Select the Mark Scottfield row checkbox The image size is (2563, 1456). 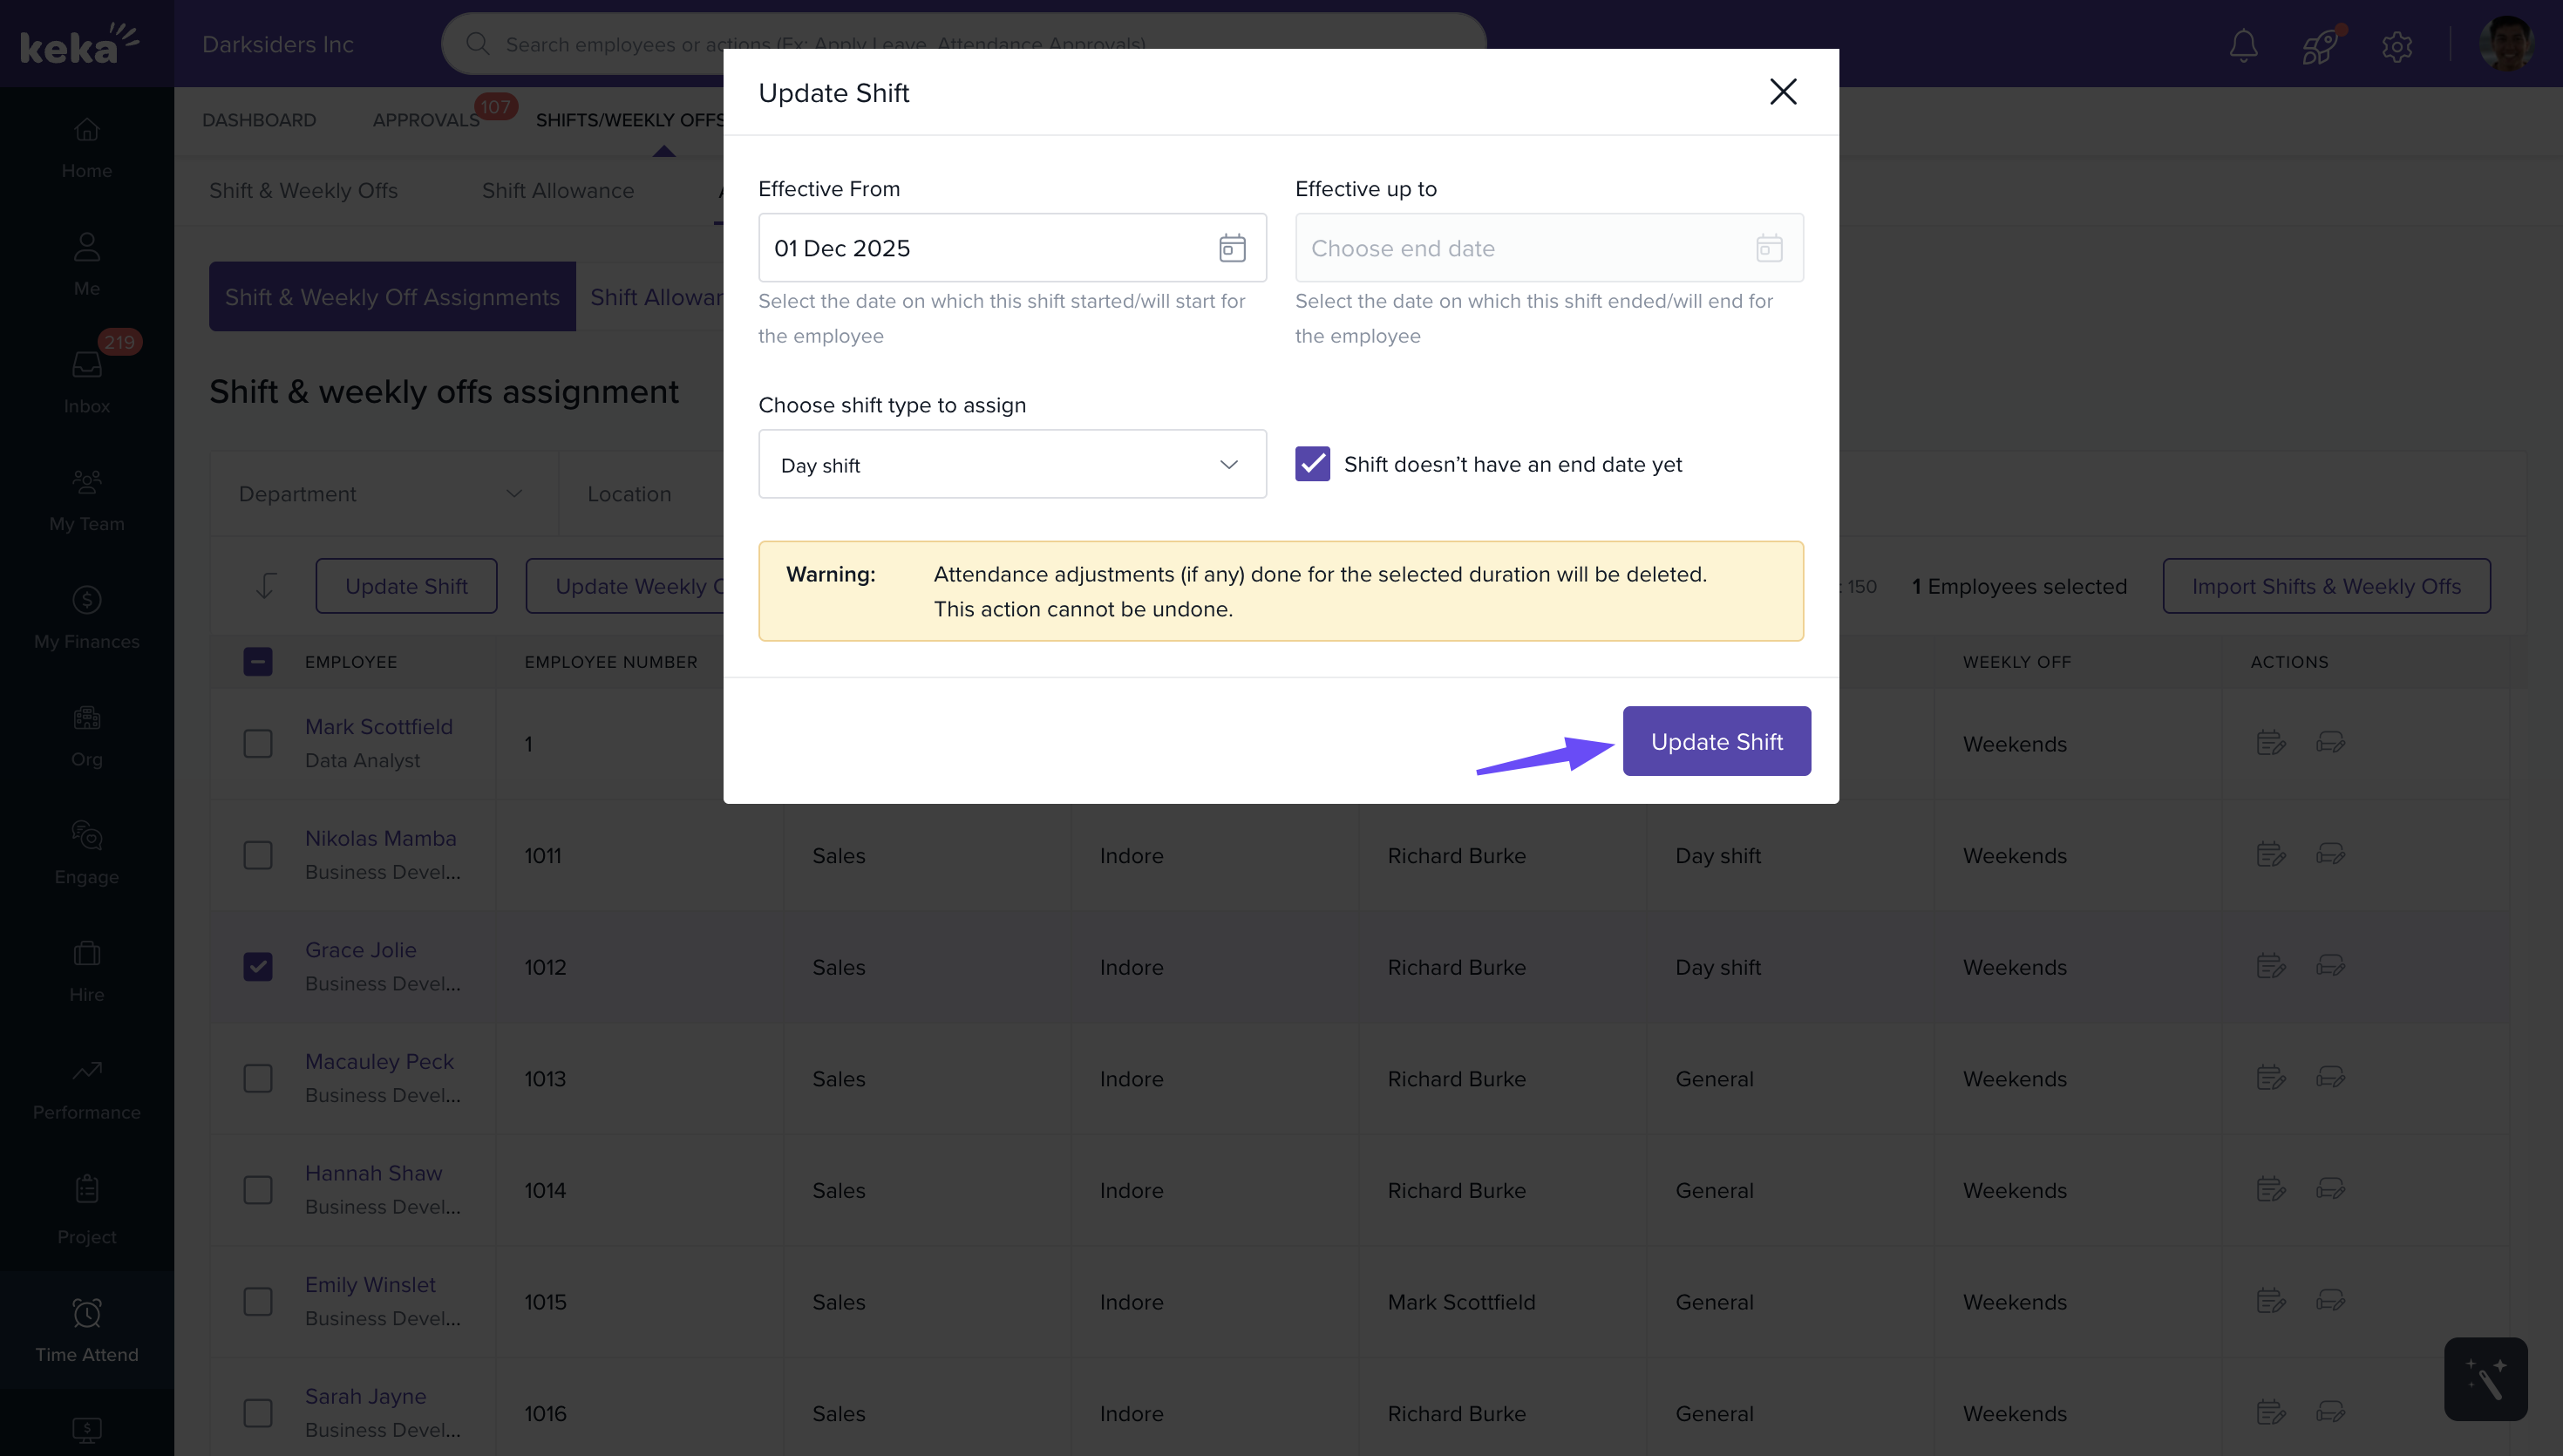(x=258, y=743)
